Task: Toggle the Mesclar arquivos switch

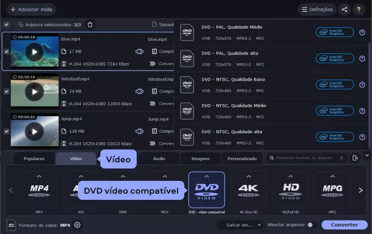Action: tap(312, 224)
